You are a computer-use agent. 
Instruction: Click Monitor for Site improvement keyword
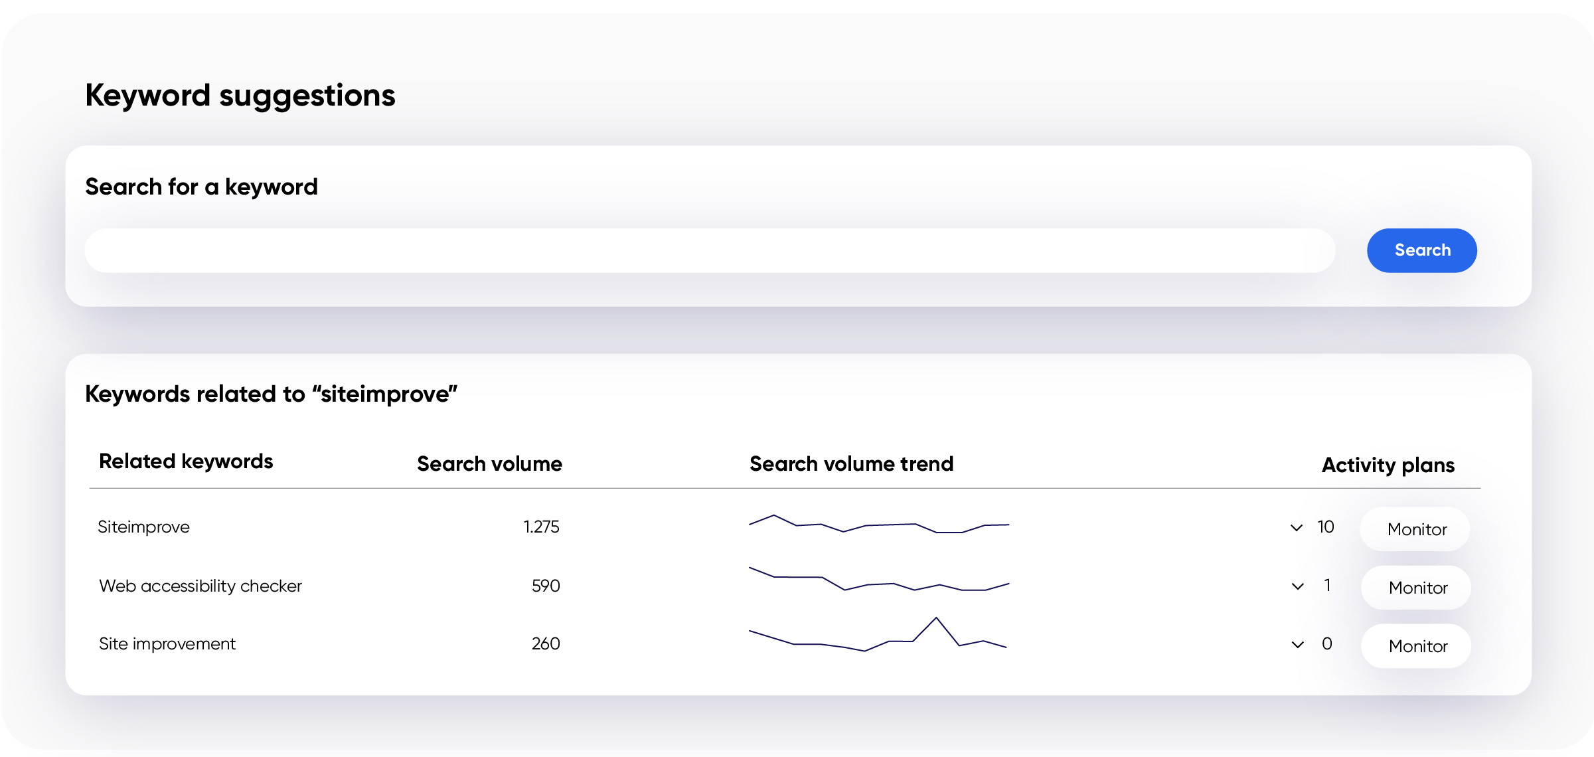1415,645
